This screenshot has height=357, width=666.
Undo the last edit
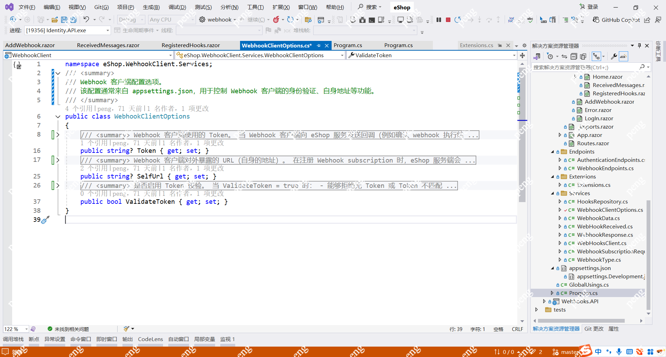(86, 19)
